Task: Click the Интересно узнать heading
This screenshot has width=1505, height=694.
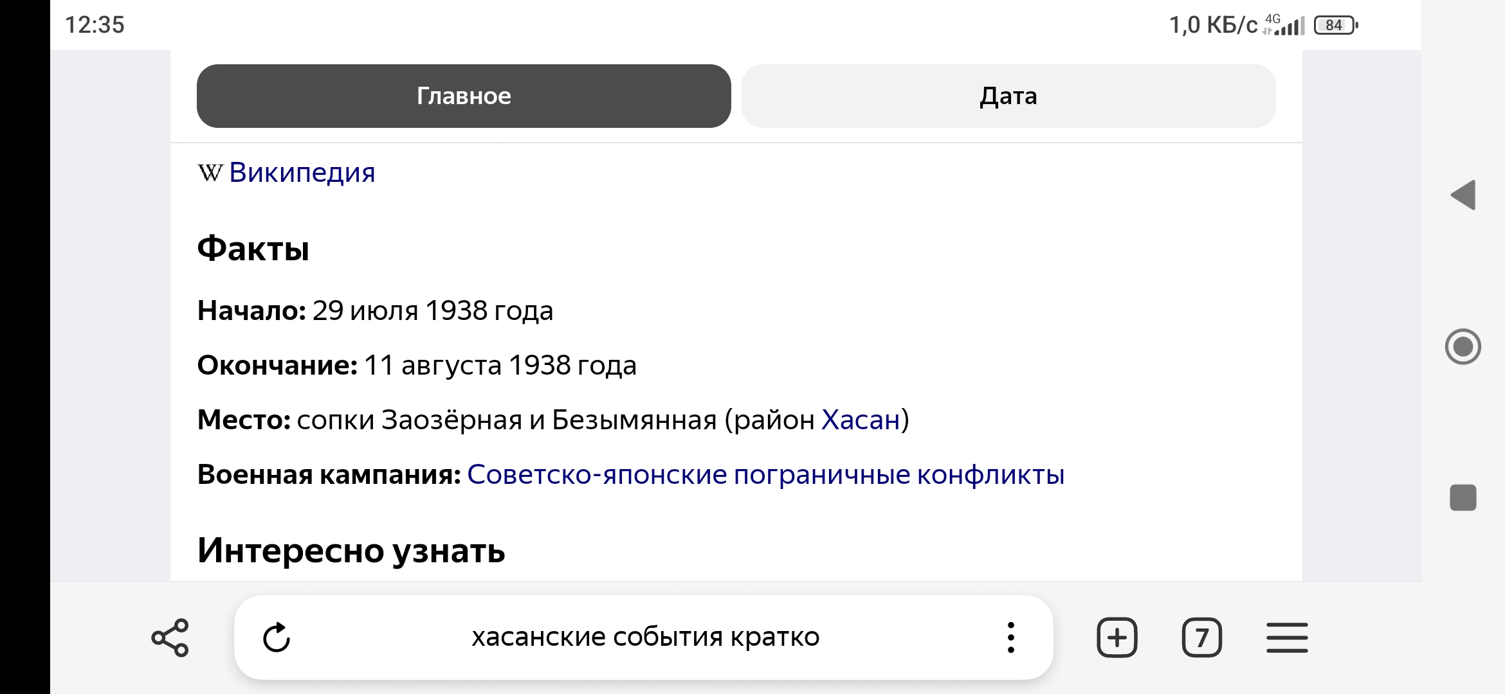Action: coord(351,551)
